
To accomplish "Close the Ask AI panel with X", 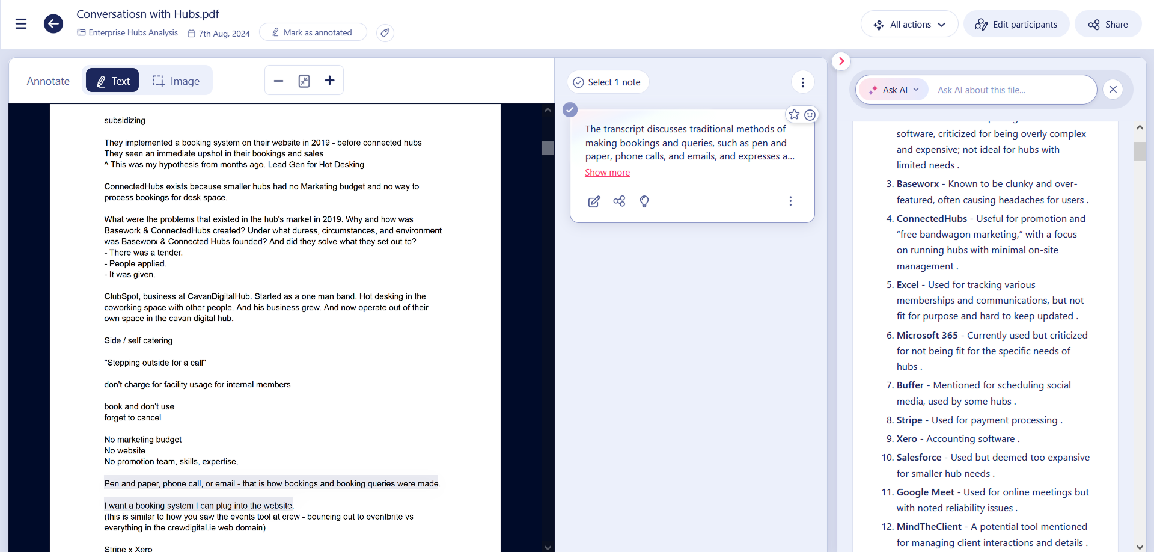I will coord(1113,90).
